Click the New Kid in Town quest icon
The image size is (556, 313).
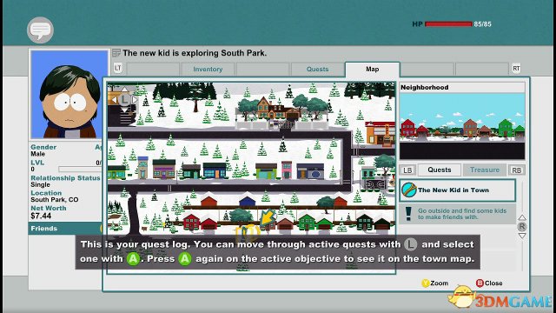409,190
